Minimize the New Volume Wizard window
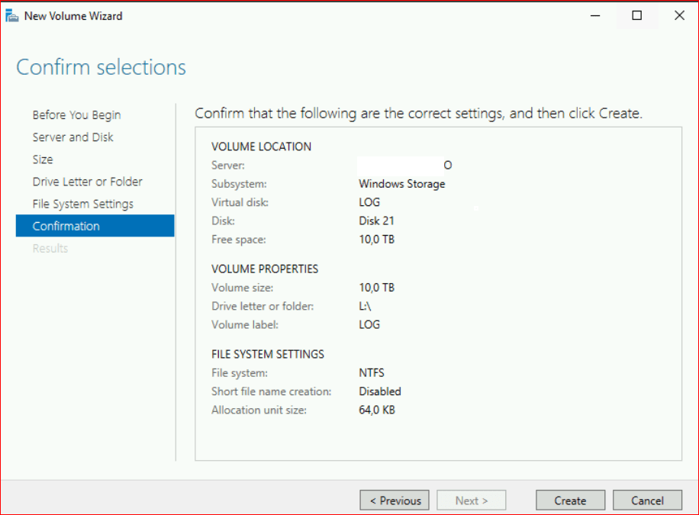699x515 pixels. point(595,16)
